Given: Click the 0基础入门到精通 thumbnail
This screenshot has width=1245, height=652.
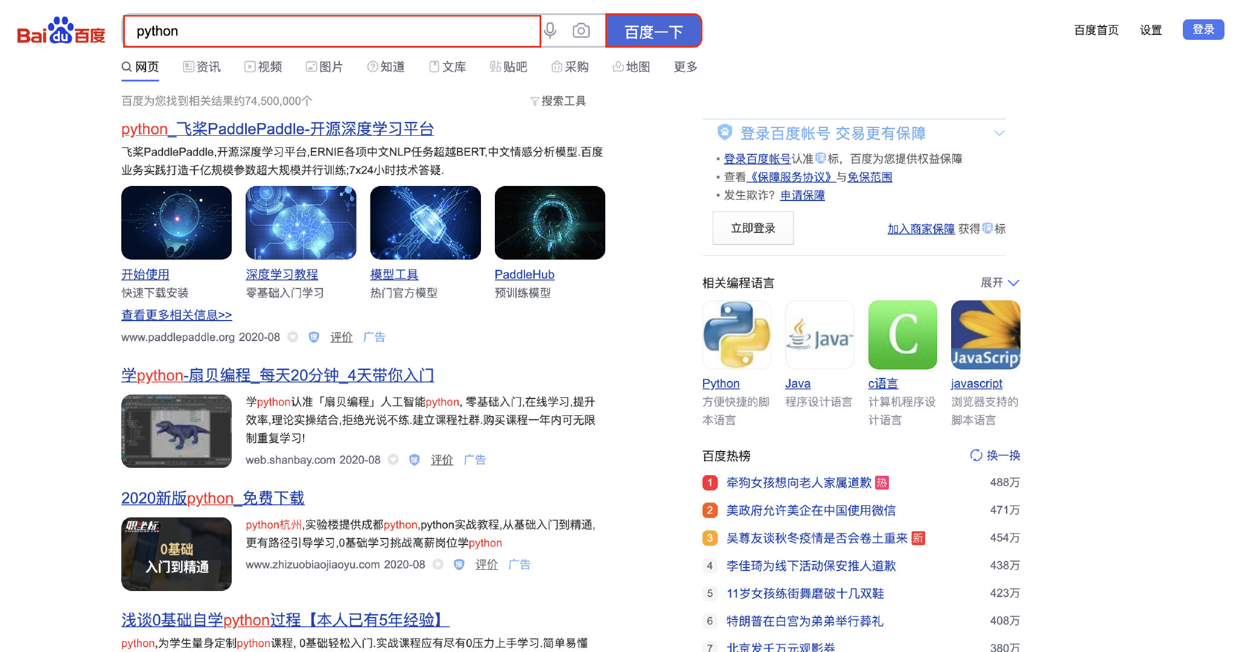Looking at the screenshot, I should 176,554.
